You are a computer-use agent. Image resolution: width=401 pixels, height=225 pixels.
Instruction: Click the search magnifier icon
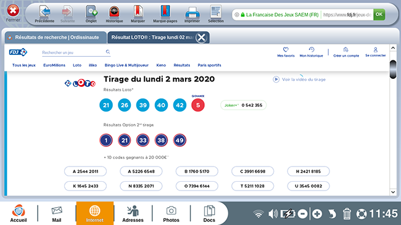click(x=108, y=52)
